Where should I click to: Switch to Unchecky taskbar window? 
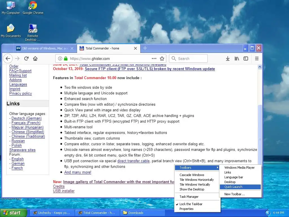click(x=52, y=213)
